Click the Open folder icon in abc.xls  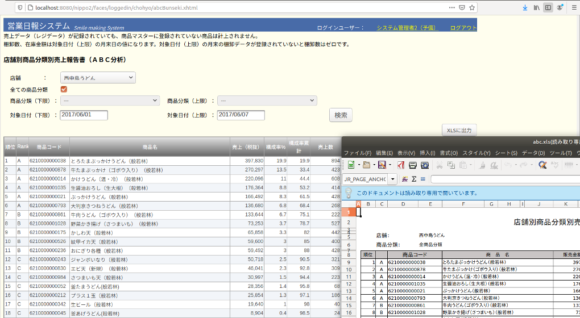tap(367, 165)
